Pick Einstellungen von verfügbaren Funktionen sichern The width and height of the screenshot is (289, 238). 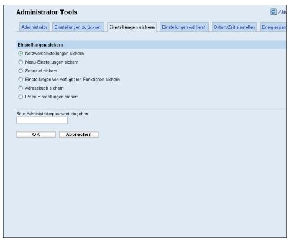point(21,80)
